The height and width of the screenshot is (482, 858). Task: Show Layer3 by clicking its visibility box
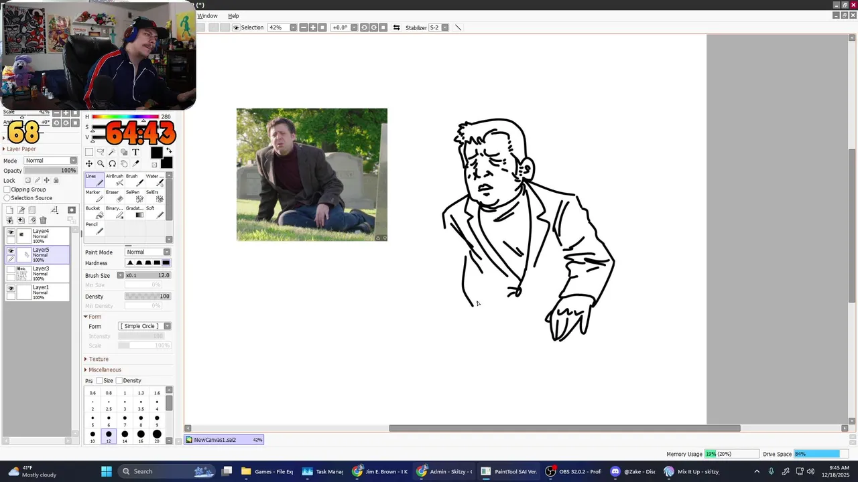pos(11,269)
